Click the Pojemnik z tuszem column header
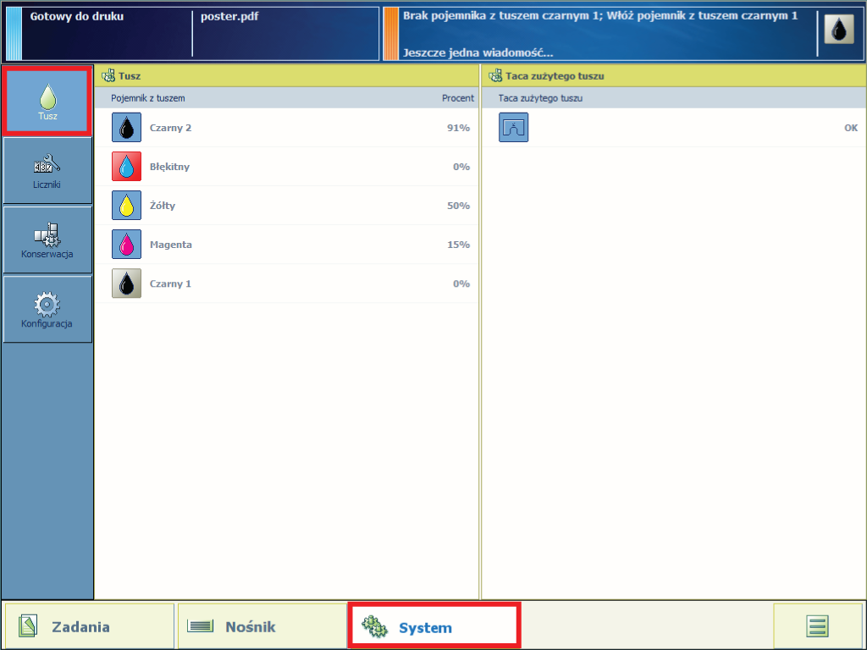Screen dimensions: 867x650 (x=147, y=98)
